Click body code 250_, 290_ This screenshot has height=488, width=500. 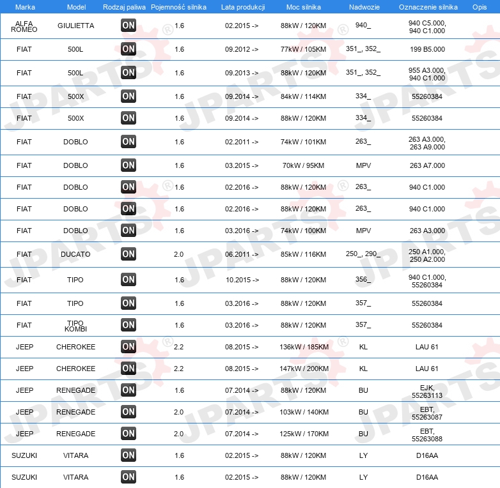click(x=363, y=254)
